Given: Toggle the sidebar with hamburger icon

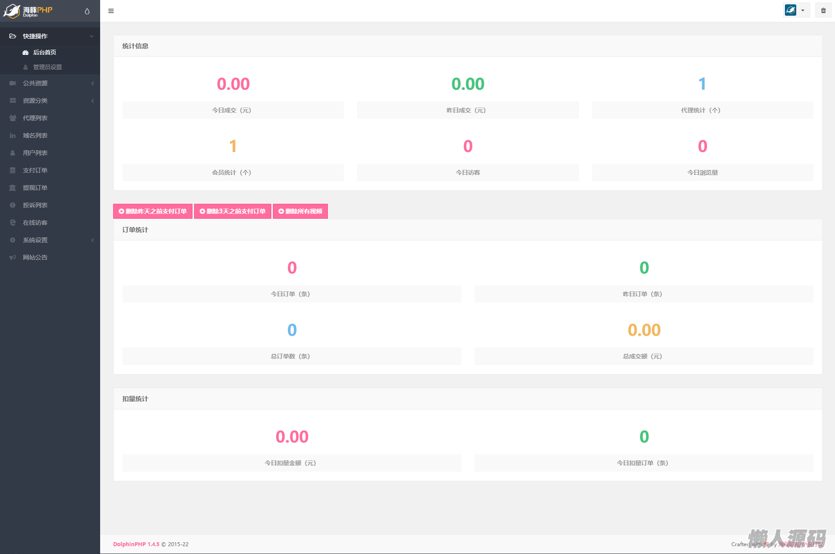Looking at the screenshot, I should coord(111,11).
